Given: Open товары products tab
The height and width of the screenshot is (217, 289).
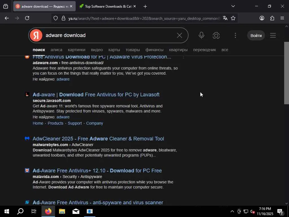Looking at the screenshot, I should [133, 50].
